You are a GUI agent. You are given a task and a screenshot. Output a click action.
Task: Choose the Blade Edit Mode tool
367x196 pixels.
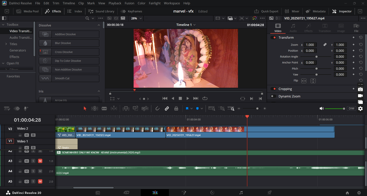[x=104, y=108]
